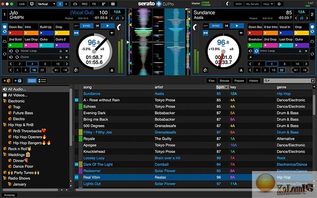
Task: Eject the track from deck 2
Action: pos(241,70)
